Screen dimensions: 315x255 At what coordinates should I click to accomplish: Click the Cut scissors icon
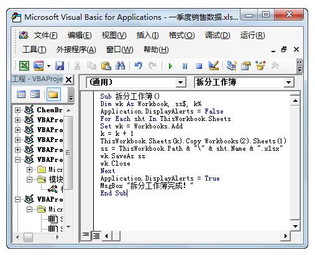(x=77, y=66)
